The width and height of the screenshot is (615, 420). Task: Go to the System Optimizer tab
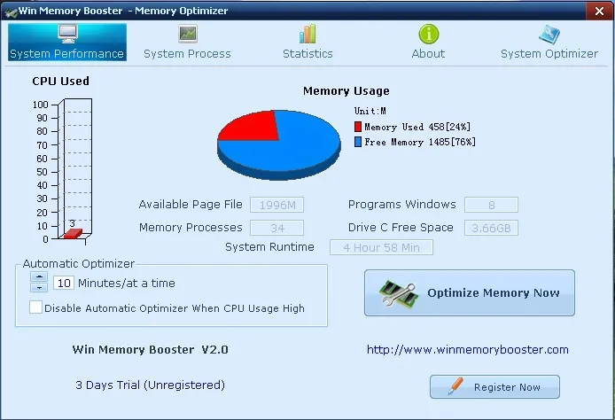[549, 42]
